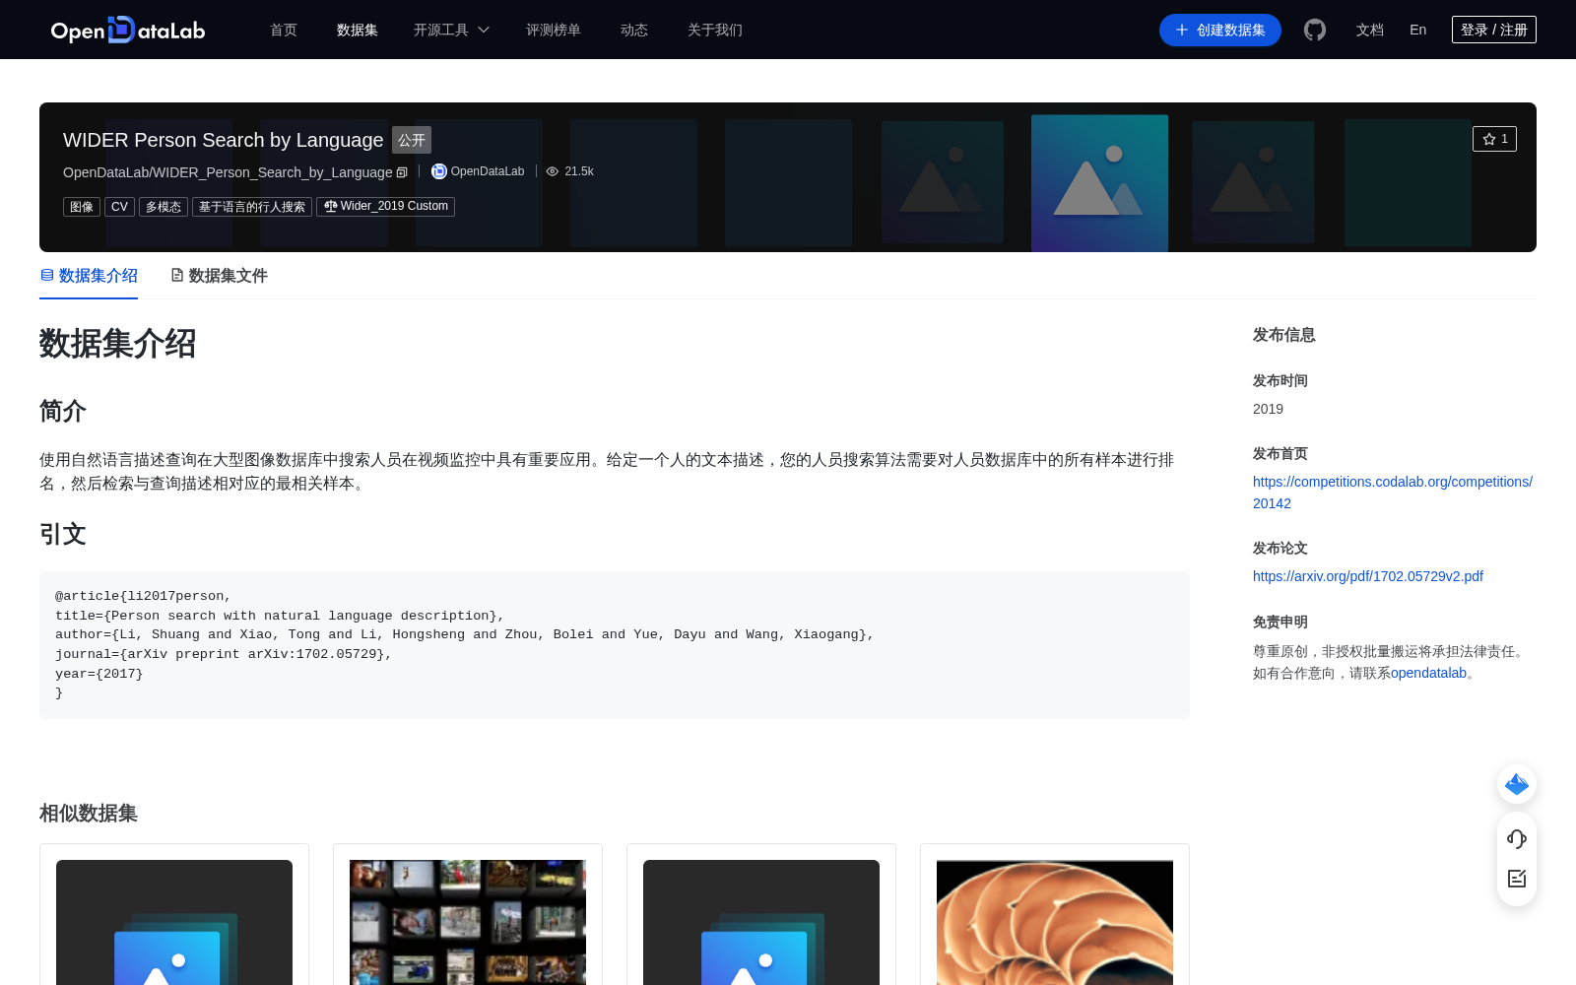1576x985 pixels.
Task: Open the nautilus shell similar dataset thumbnail
Action: pyautogui.click(x=1055, y=922)
